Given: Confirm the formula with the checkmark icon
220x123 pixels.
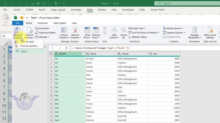Looking at the screenshot, I should click(60, 48).
